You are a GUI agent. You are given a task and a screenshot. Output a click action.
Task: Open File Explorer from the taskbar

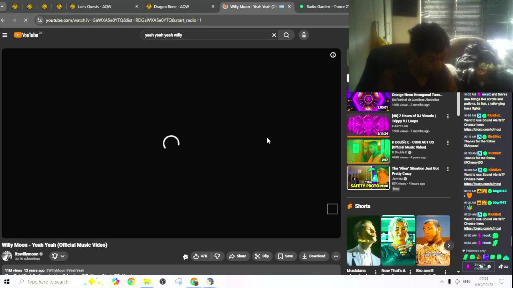click(x=147, y=282)
